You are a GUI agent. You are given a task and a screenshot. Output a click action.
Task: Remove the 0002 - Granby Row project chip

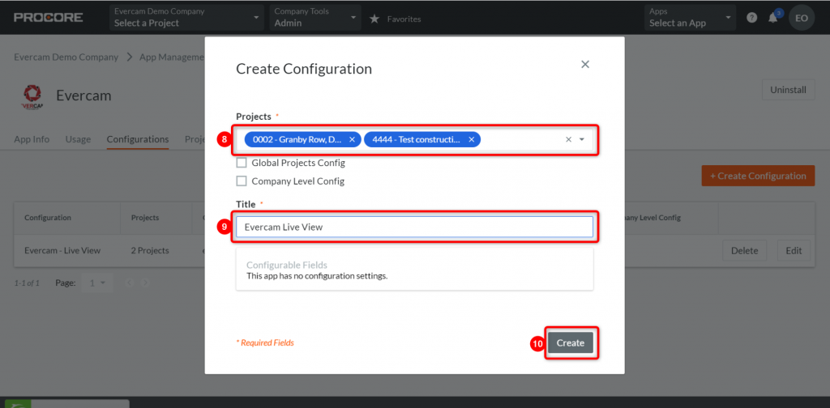point(352,139)
